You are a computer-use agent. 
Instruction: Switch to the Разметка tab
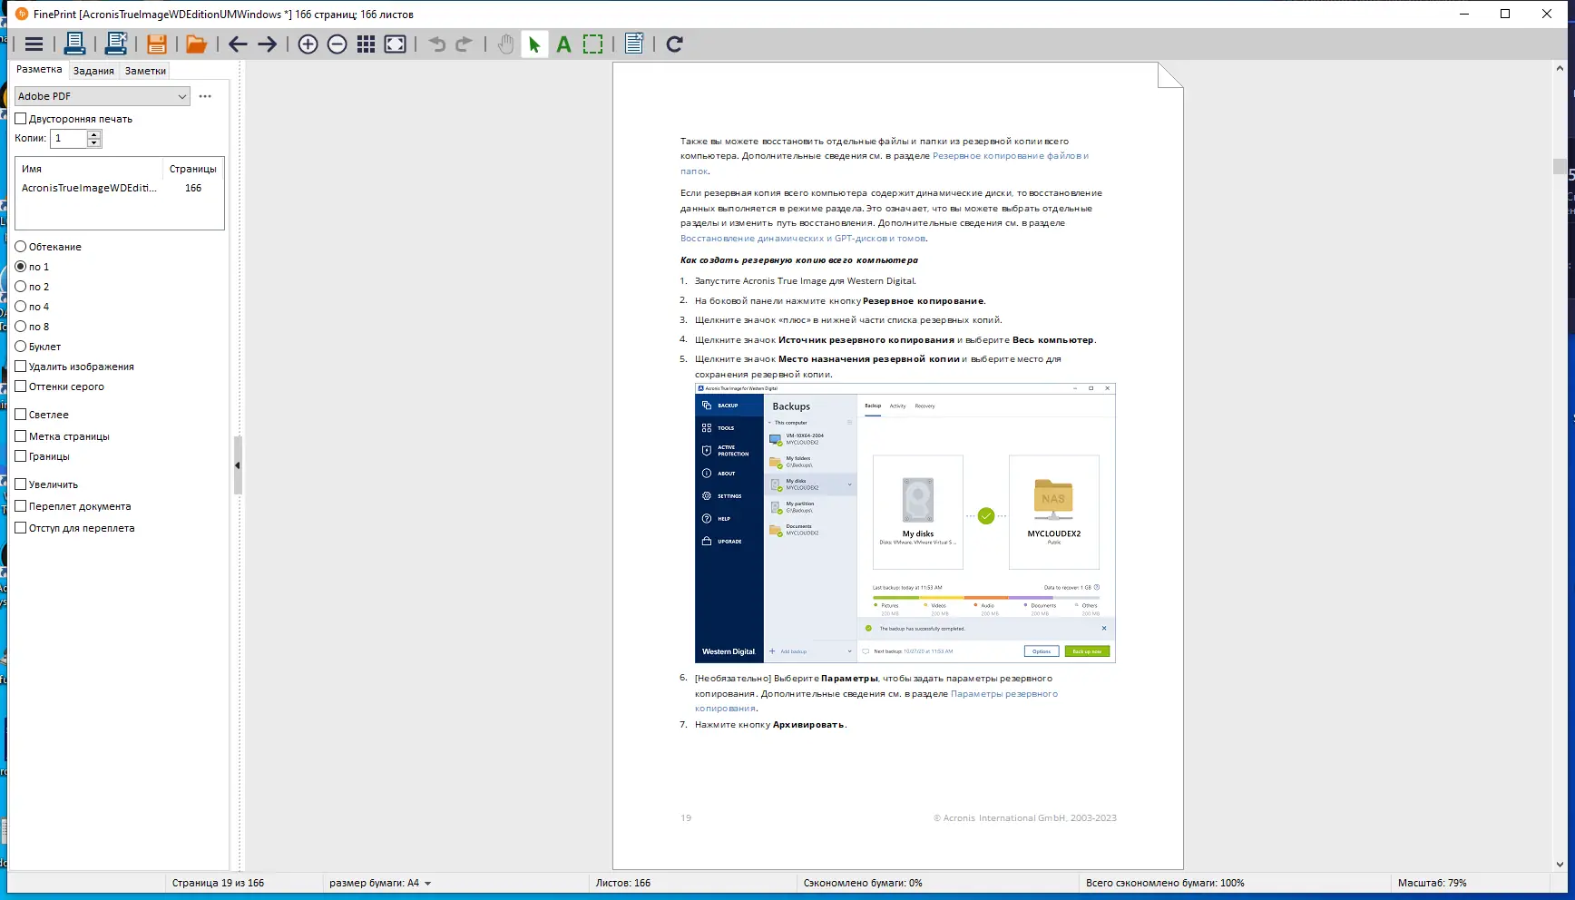[x=39, y=69]
